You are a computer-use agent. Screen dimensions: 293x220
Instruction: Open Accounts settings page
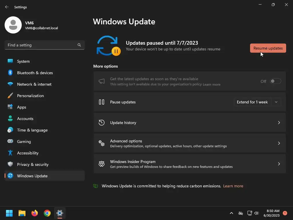point(44,119)
